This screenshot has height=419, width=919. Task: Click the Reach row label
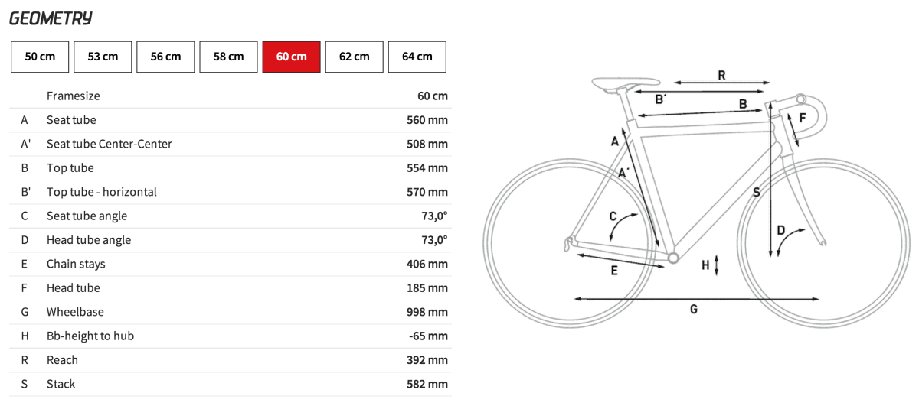[62, 360]
